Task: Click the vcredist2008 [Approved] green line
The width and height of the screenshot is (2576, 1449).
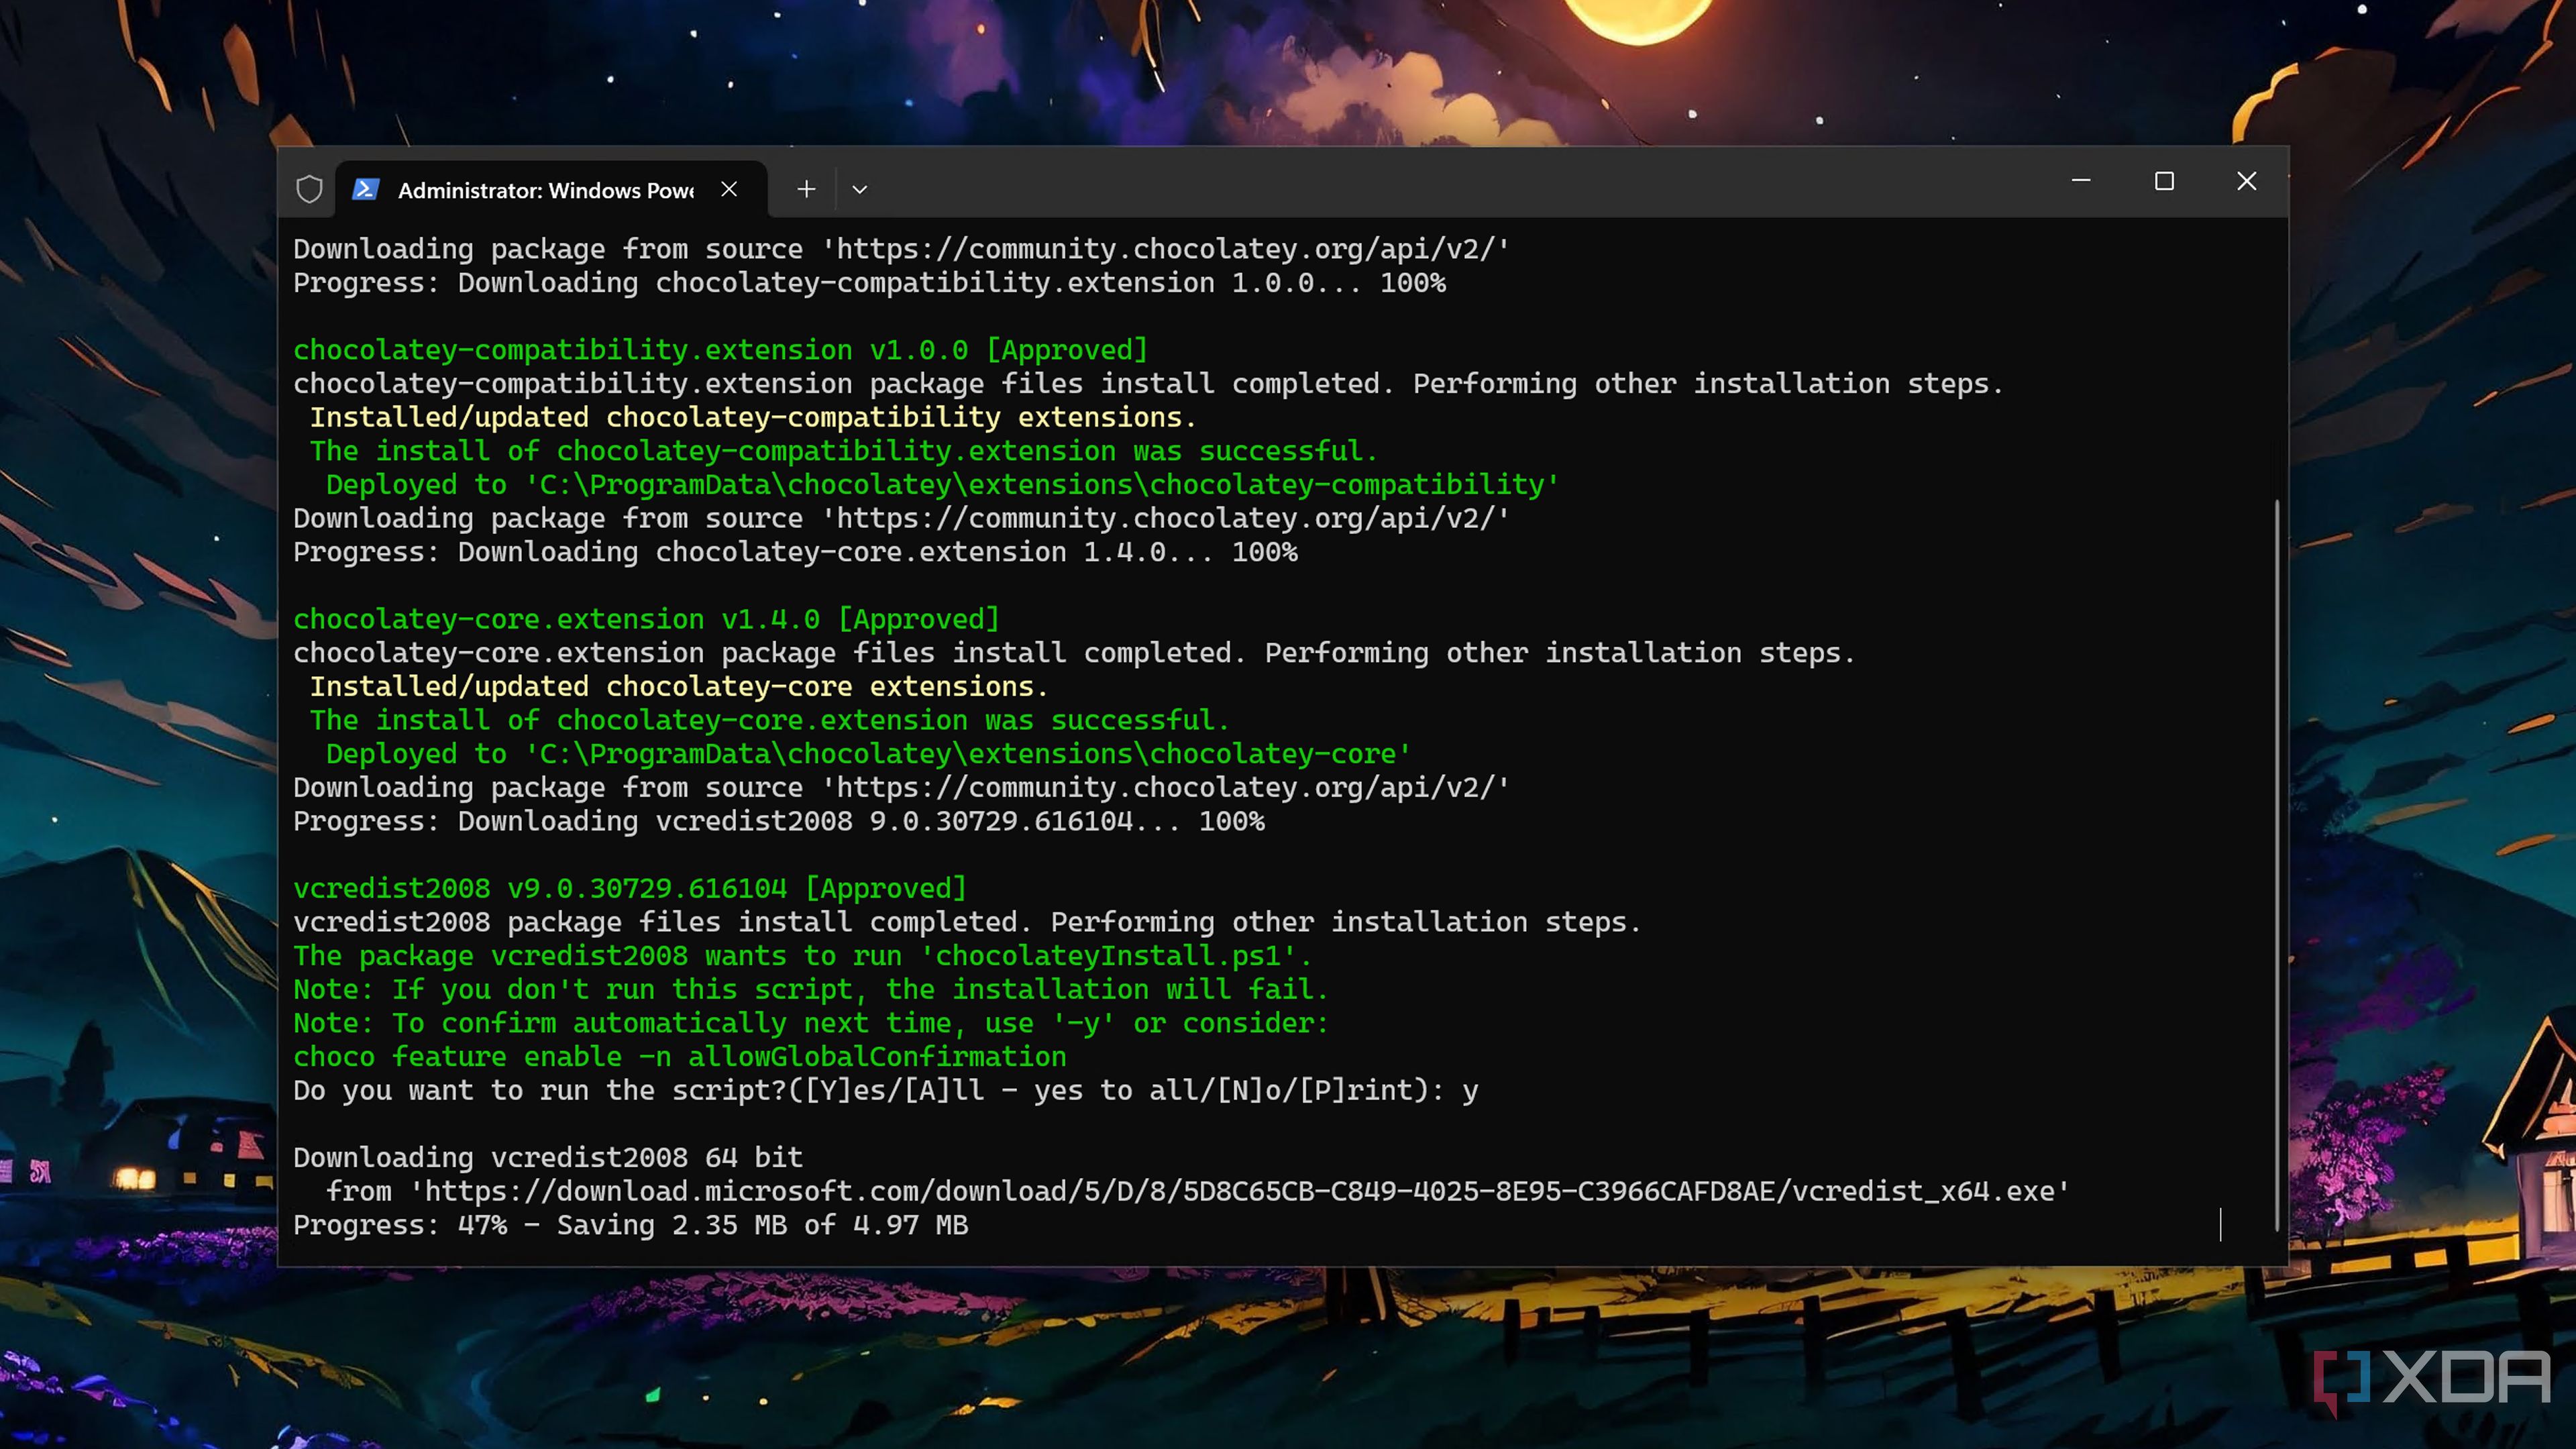Action: tap(630, 888)
